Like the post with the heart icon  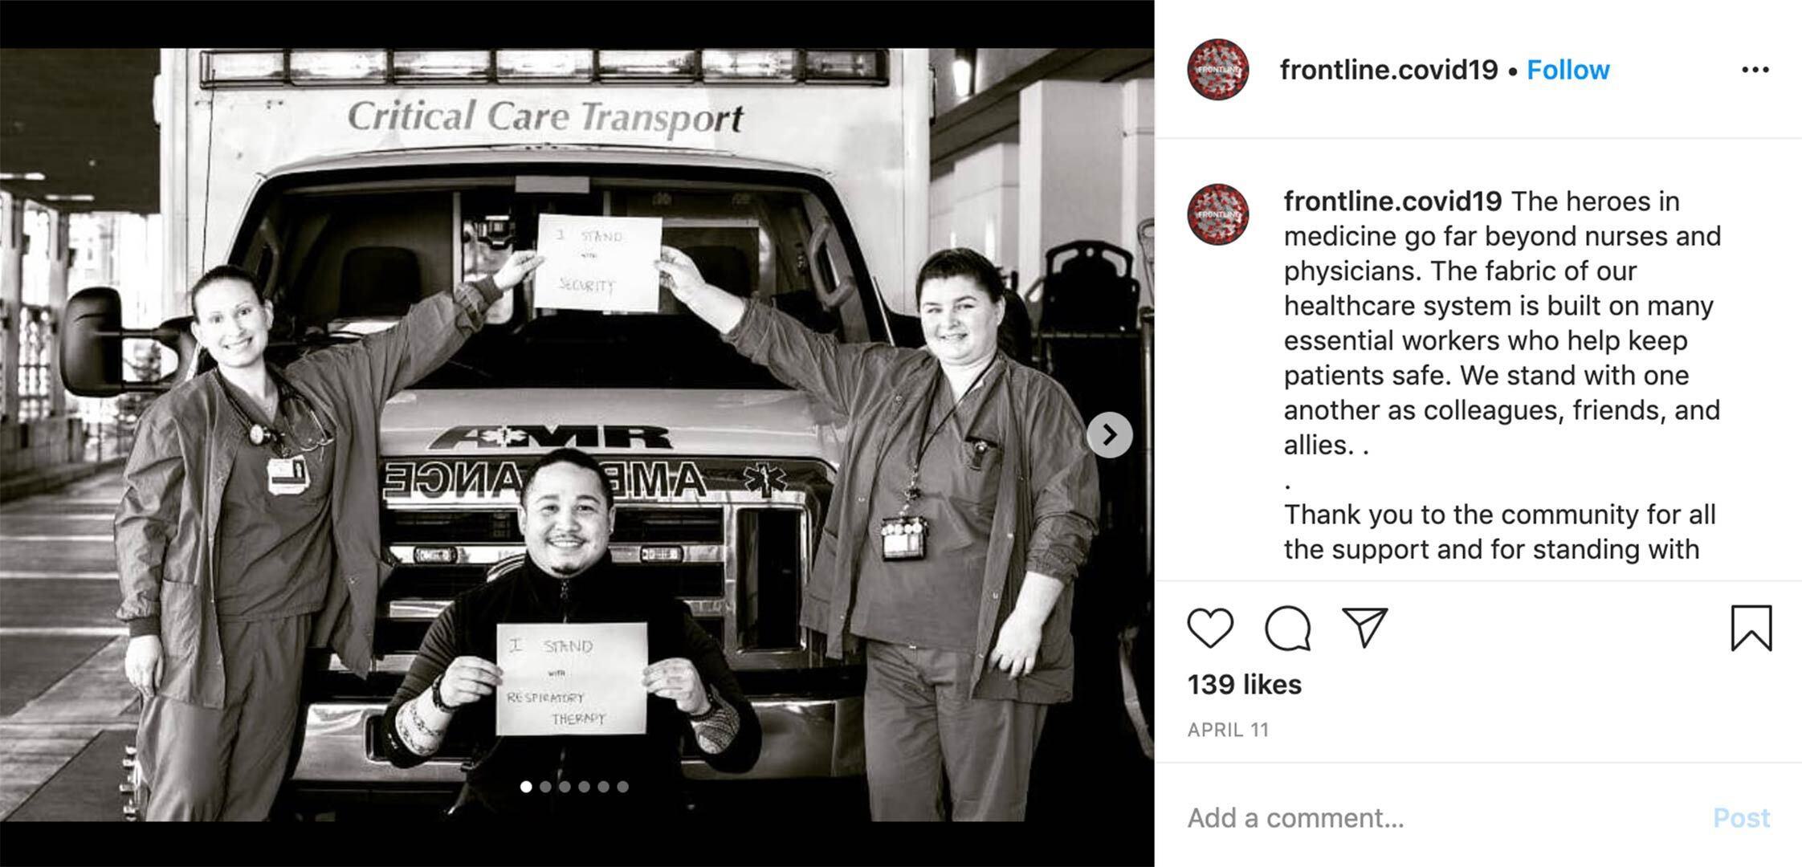[1209, 628]
